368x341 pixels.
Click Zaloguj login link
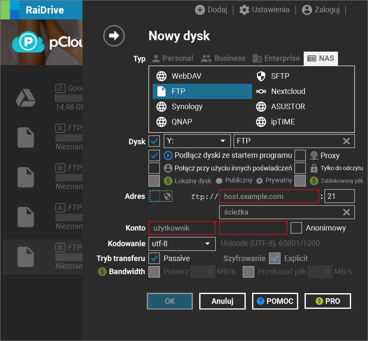[x=327, y=10]
